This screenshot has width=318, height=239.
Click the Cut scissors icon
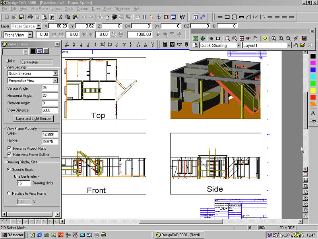tap(60, 17)
